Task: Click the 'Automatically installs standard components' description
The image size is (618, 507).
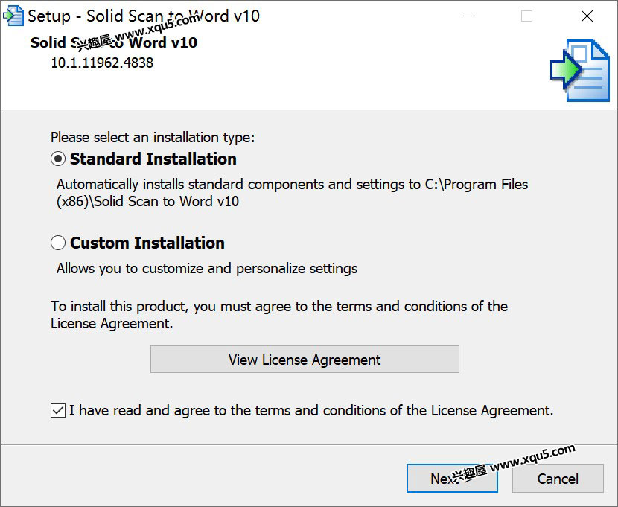Action: (292, 193)
